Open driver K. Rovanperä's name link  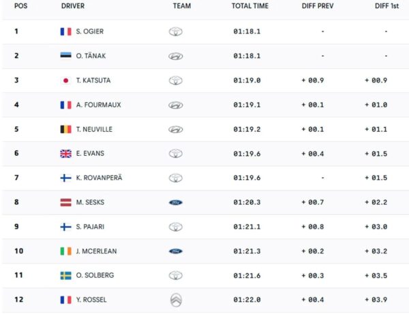[x=99, y=178]
